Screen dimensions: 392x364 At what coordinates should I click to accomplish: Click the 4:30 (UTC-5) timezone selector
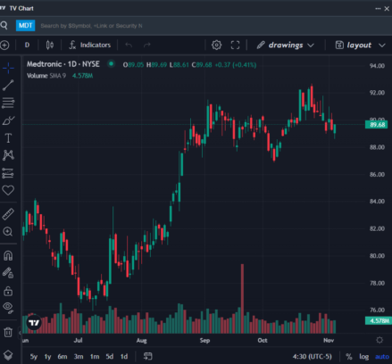[312, 356]
